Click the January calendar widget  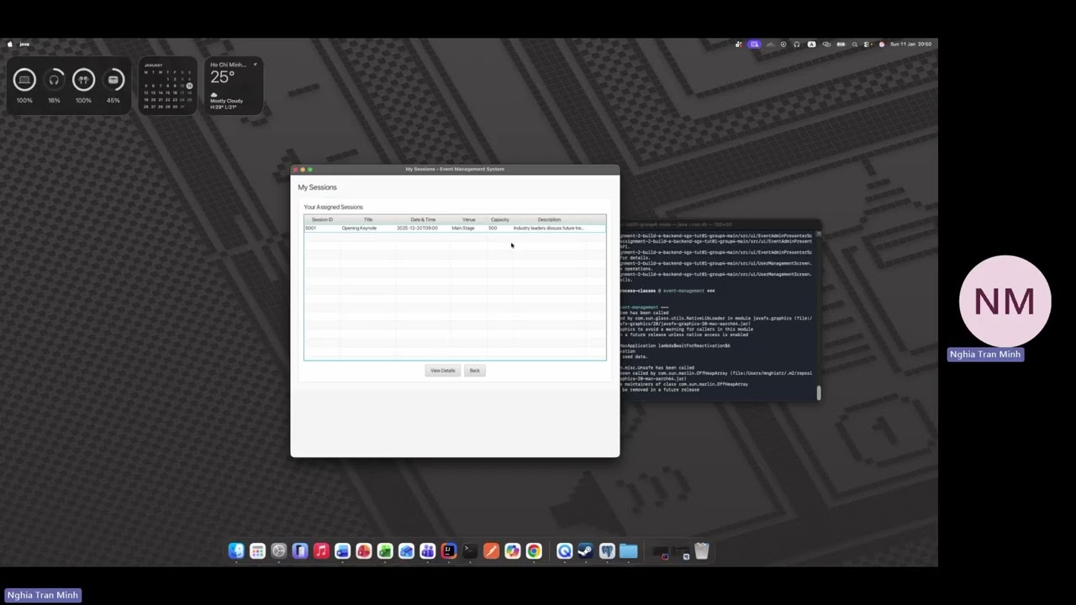(x=168, y=86)
